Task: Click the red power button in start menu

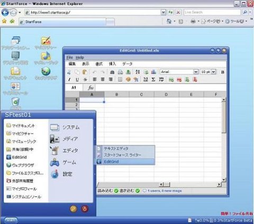Action: [85, 209]
